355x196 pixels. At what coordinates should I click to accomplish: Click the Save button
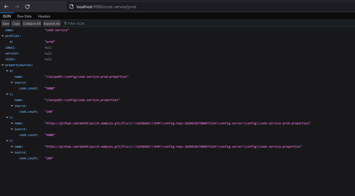click(x=6, y=23)
